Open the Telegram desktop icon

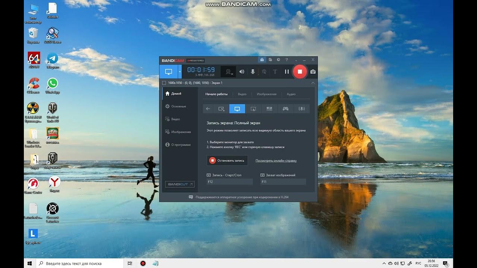[53, 61]
